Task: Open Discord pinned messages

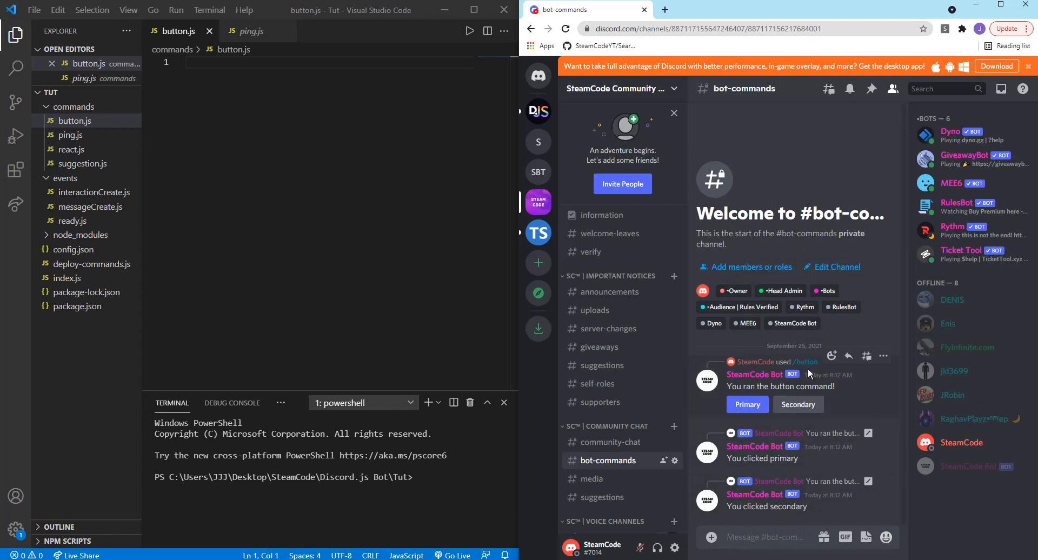Action: click(x=871, y=89)
